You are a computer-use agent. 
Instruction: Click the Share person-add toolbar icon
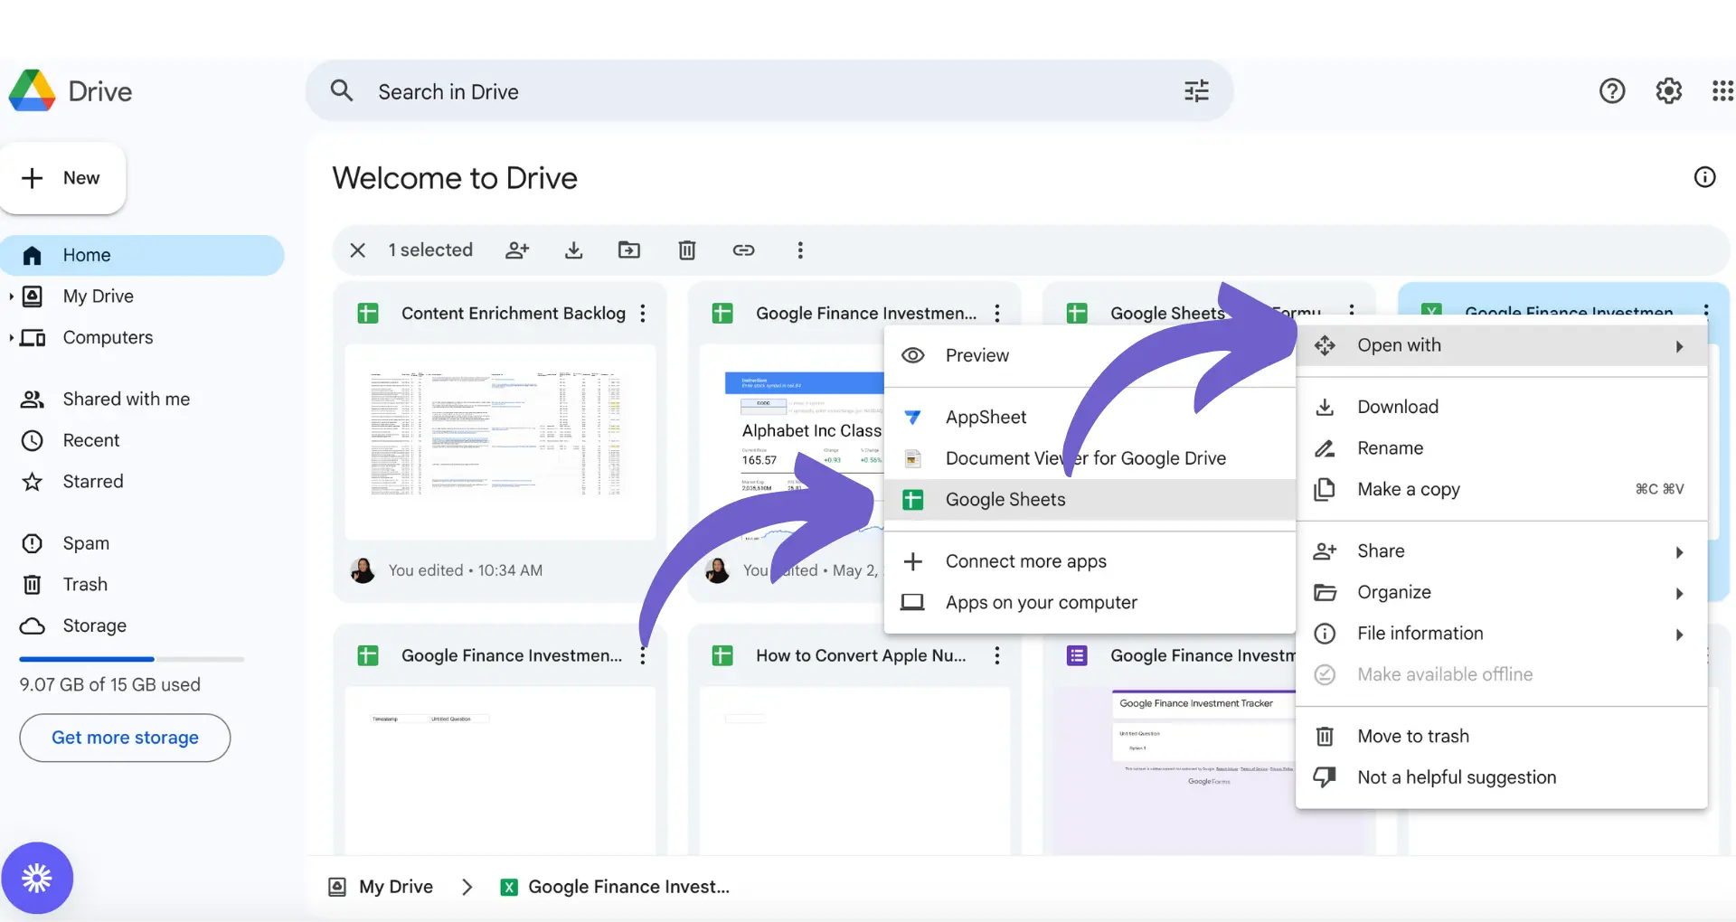click(517, 250)
